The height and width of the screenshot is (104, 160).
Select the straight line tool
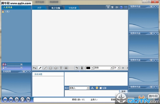pyautogui.click(x=45, y=68)
